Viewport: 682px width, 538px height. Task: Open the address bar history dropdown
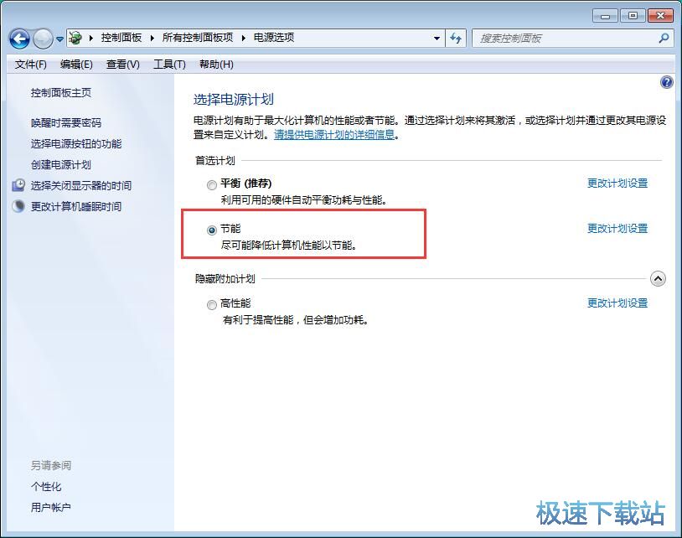[x=437, y=39]
